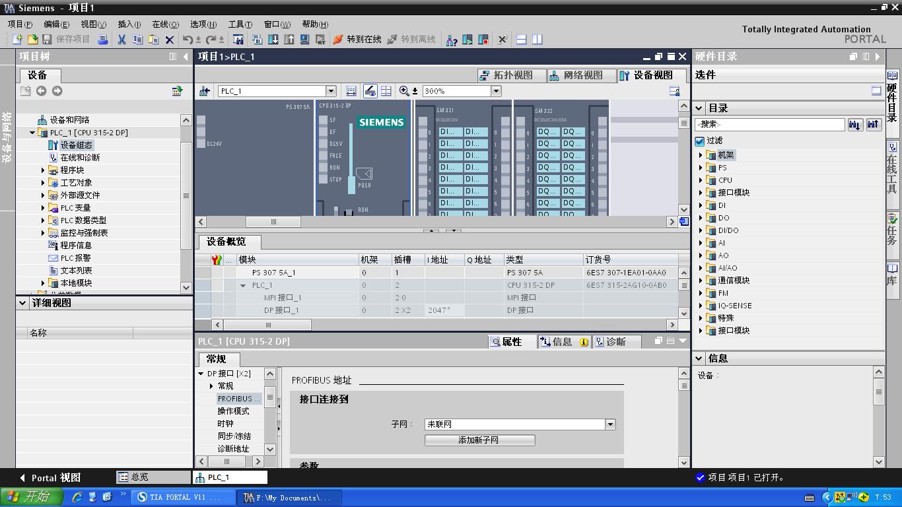Image resolution: width=902 pixels, height=507 pixels.
Task: Click the hardware catalog 搜索 field
Action: click(x=769, y=124)
